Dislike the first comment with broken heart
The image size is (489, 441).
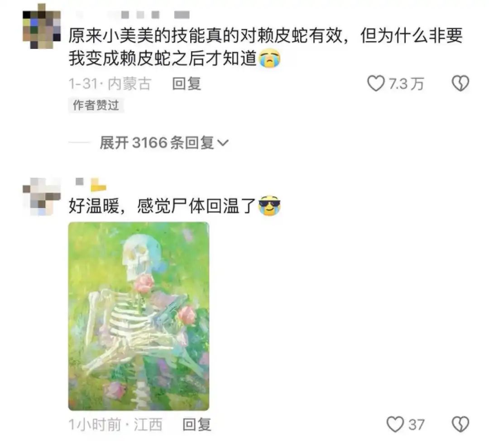[460, 84]
